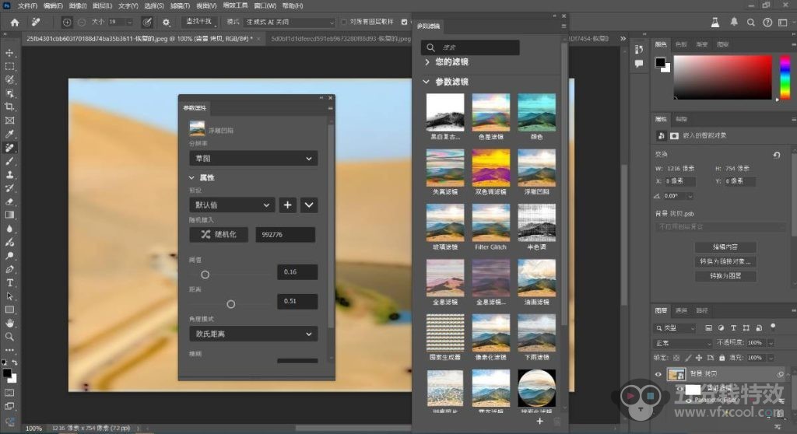
Task: Open the 文件(F) menu
Action: click(27, 5)
